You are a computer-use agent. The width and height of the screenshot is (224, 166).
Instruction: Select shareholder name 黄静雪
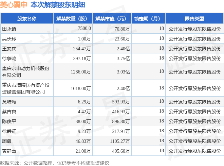(9, 151)
